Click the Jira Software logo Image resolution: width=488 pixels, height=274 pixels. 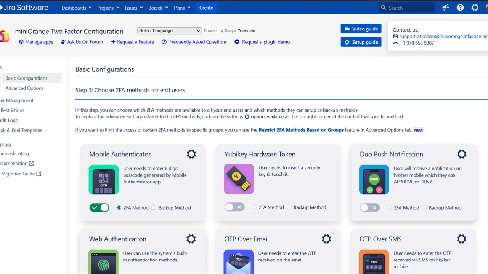coord(24,8)
